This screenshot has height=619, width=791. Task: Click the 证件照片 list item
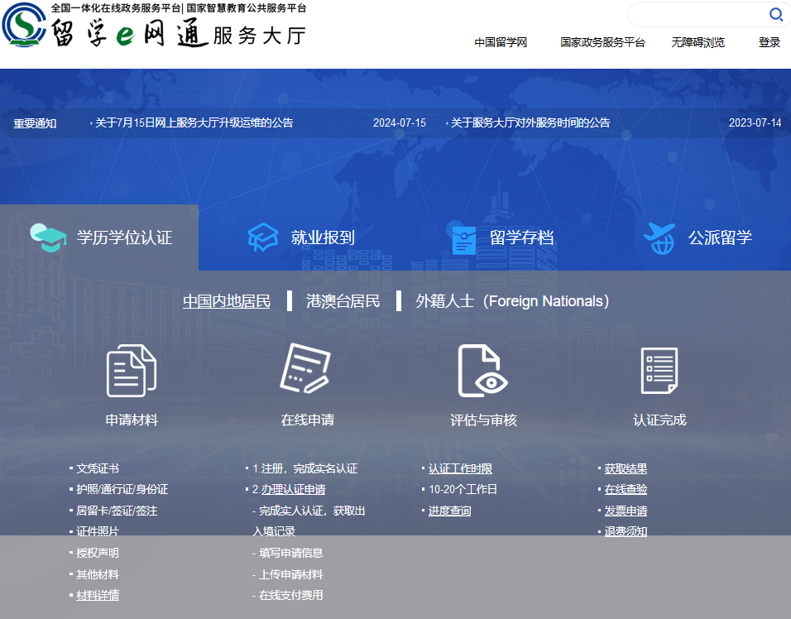[x=98, y=532]
